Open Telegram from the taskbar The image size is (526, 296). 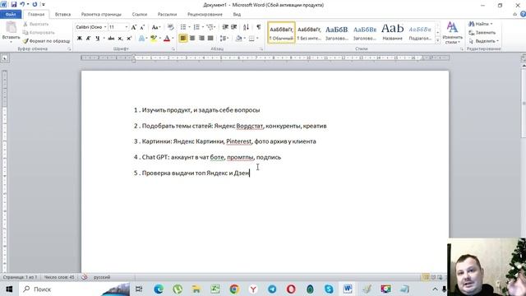pos(272,289)
